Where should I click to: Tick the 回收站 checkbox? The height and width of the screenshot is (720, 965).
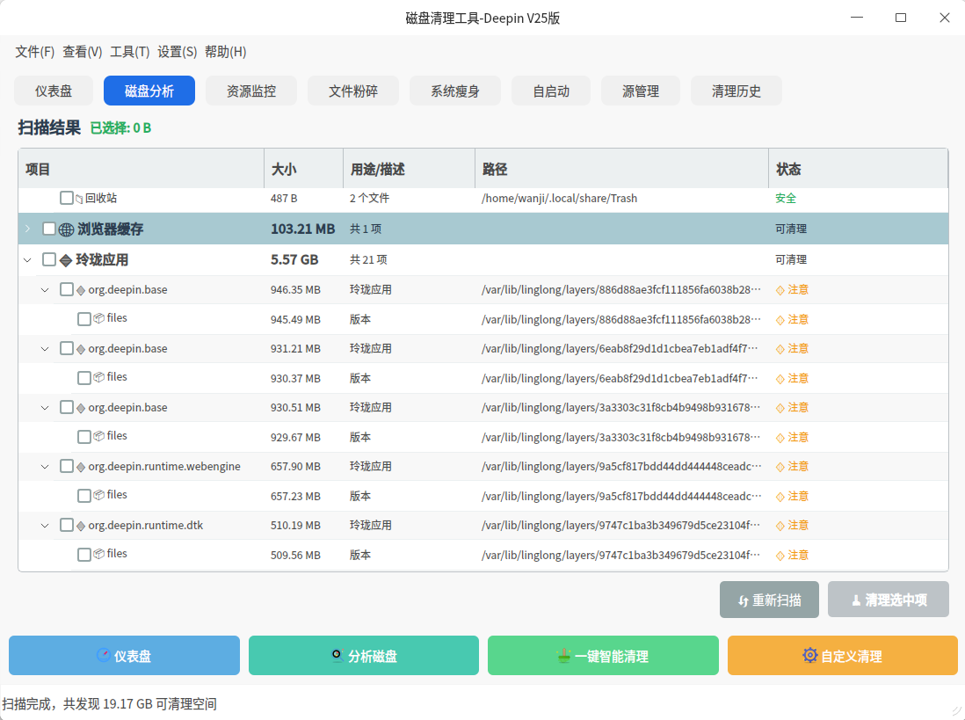(x=67, y=199)
